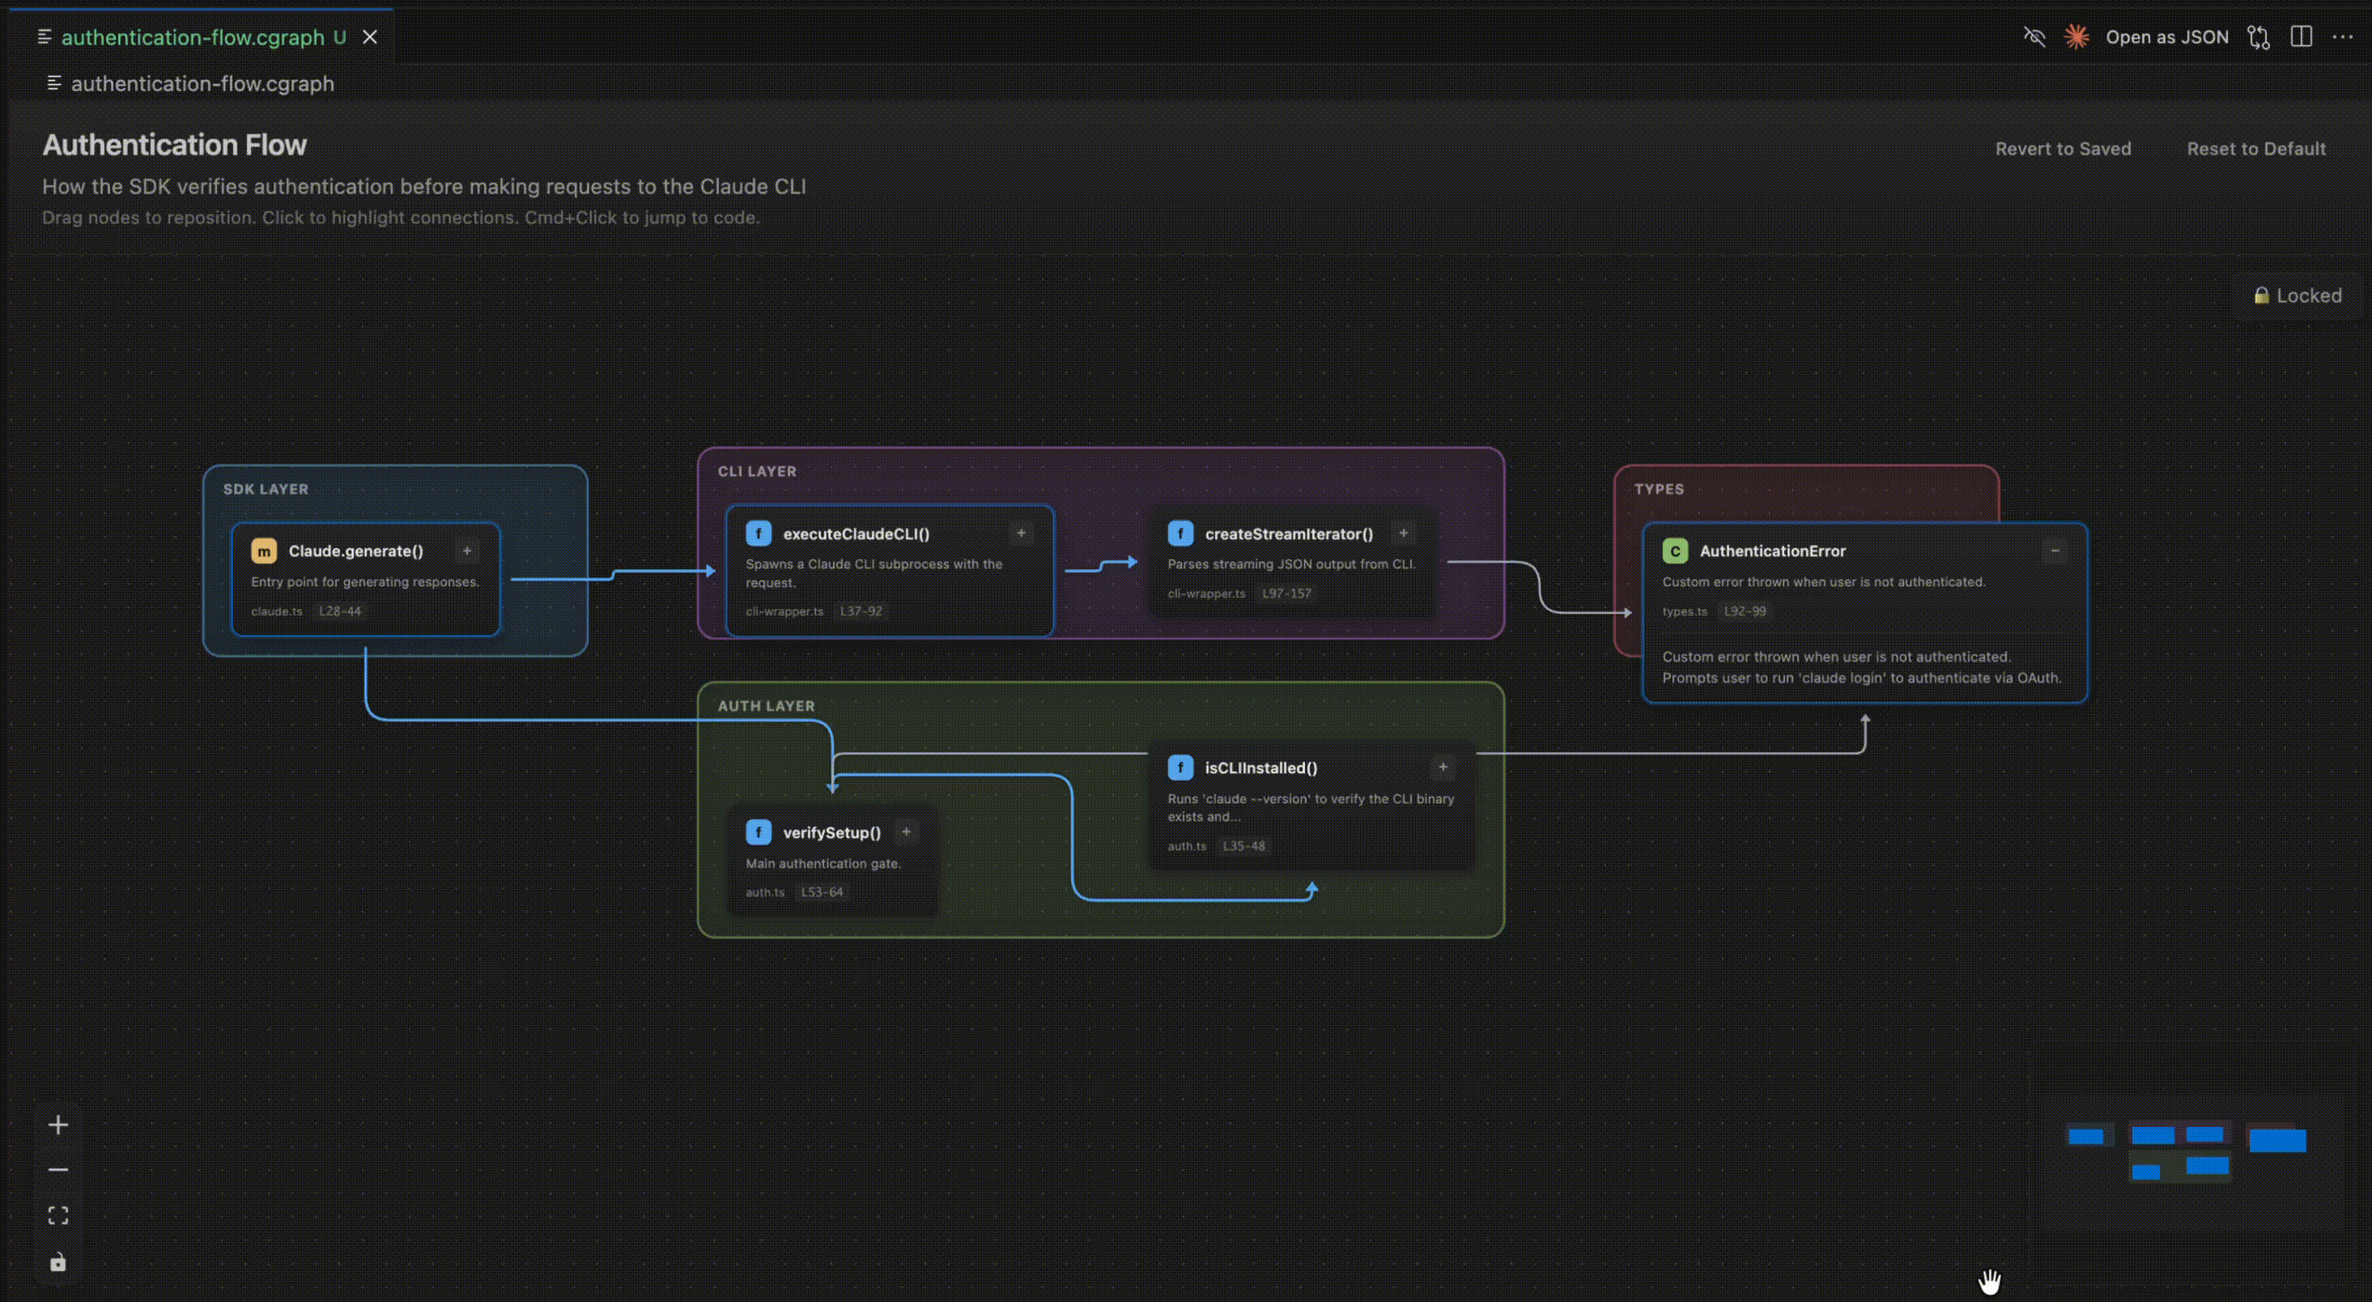The height and width of the screenshot is (1302, 2372).
Task: Click the function icon on verifySetup() node
Action: tap(758, 832)
